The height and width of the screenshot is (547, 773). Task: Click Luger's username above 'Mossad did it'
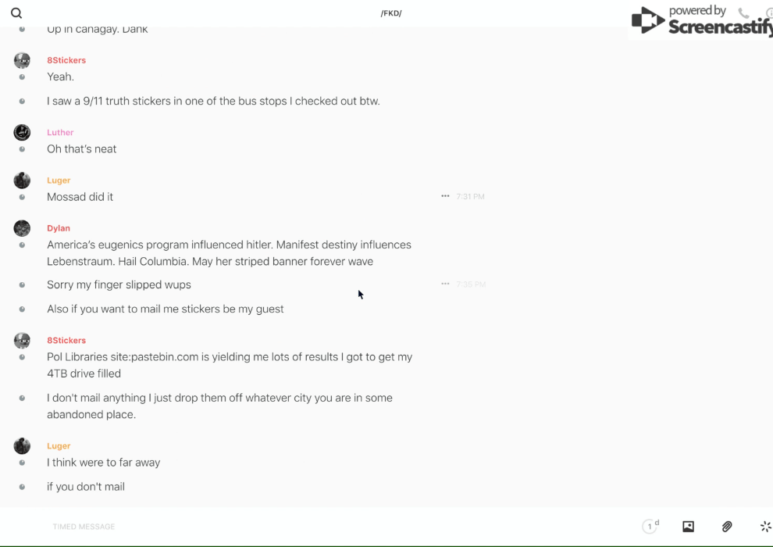(x=59, y=181)
